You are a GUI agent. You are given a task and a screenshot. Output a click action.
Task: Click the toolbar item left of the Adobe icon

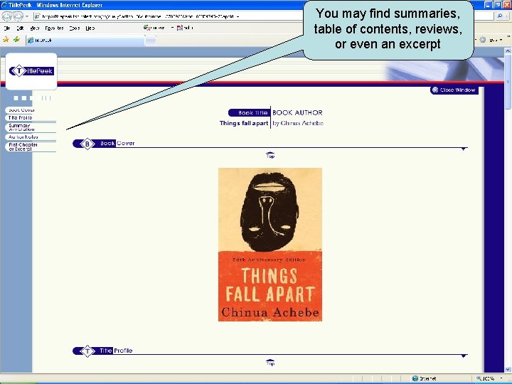pos(154,28)
